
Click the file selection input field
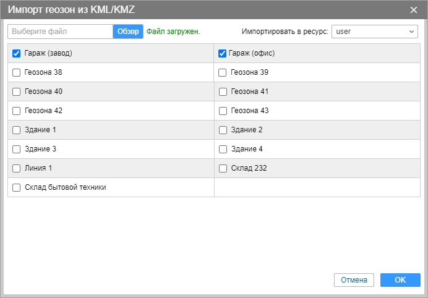click(61, 31)
